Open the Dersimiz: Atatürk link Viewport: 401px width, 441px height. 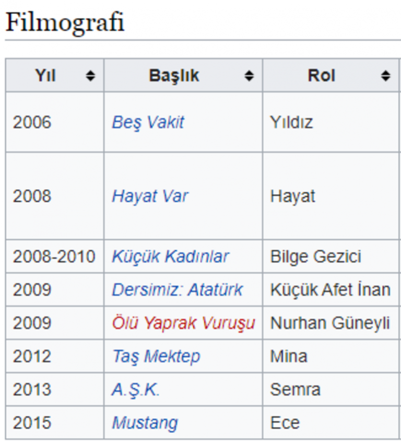click(x=177, y=289)
